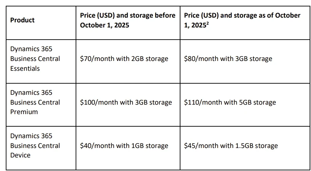Click the $80/month with 3GB storage cell
311x171 pixels.
coord(228,59)
